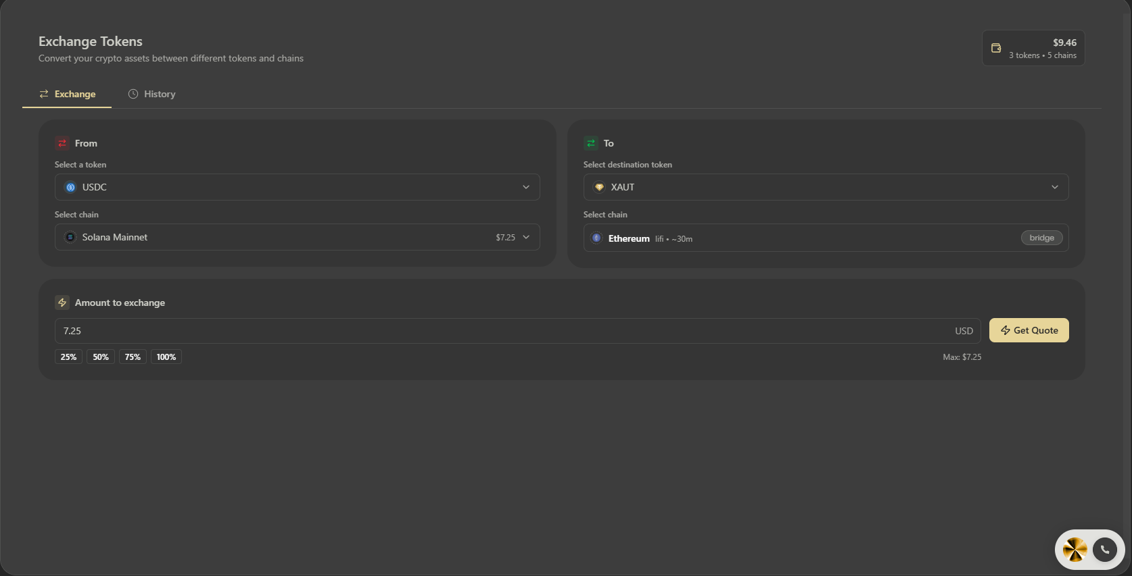Screen dimensions: 1132x576
Task: Open the phone call widget button
Action: (x=1105, y=550)
